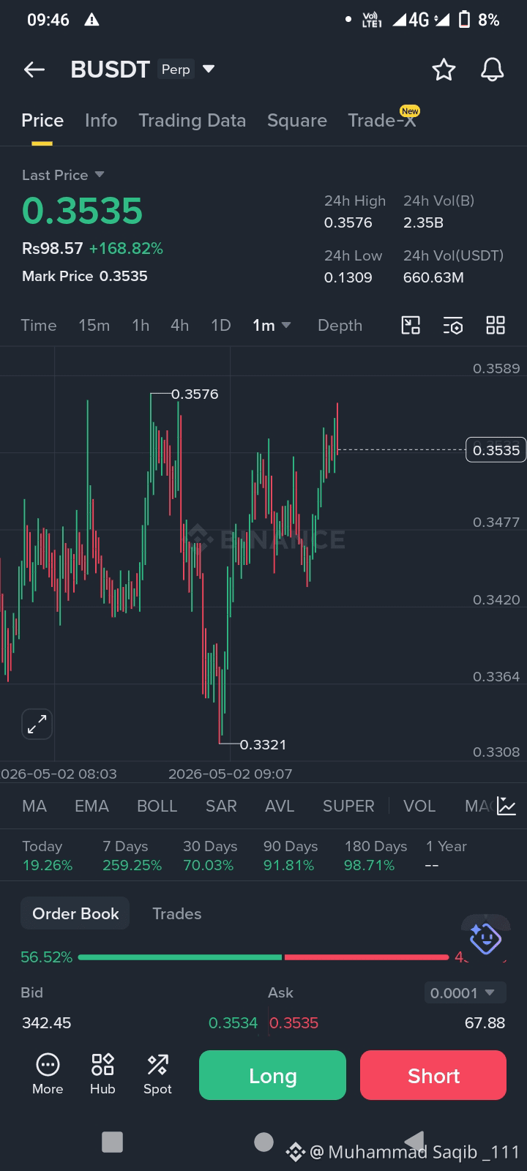Tap 24h Vol(B) value 2.35B
The height and width of the screenshot is (1171, 527).
423,222
